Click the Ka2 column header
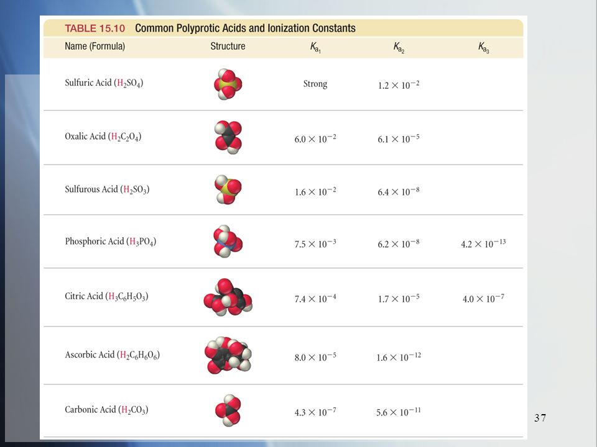 point(399,48)
